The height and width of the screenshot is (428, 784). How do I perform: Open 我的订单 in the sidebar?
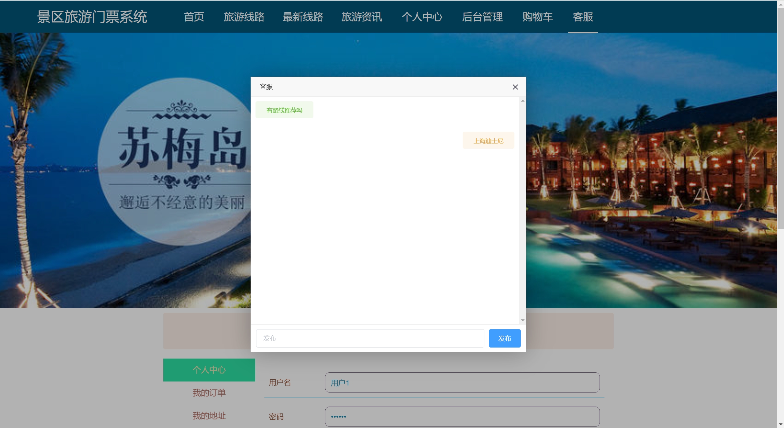click(209, 393)
